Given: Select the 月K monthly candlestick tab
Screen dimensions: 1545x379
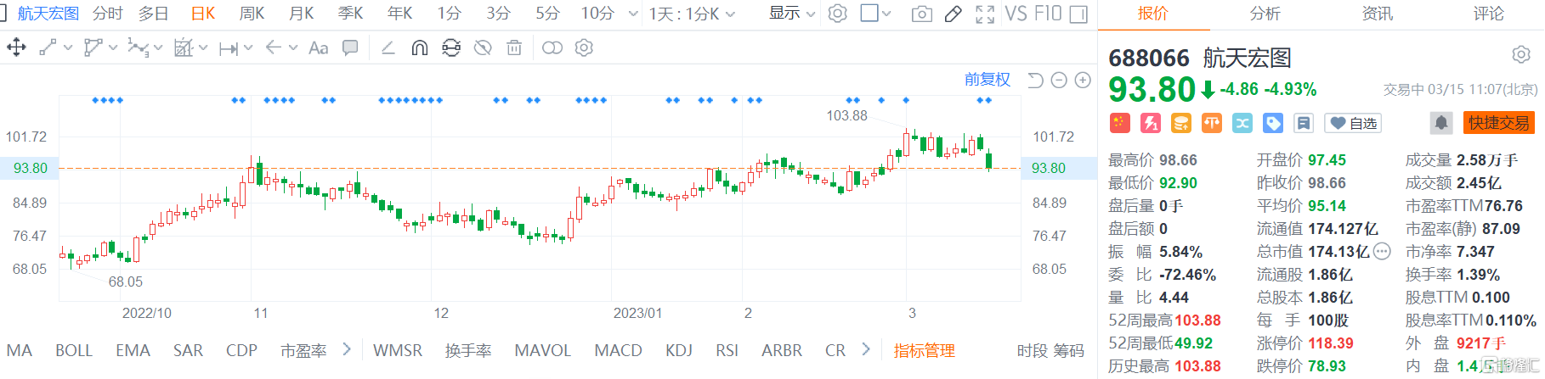Looking at the screenshot, I should [302, 14].
